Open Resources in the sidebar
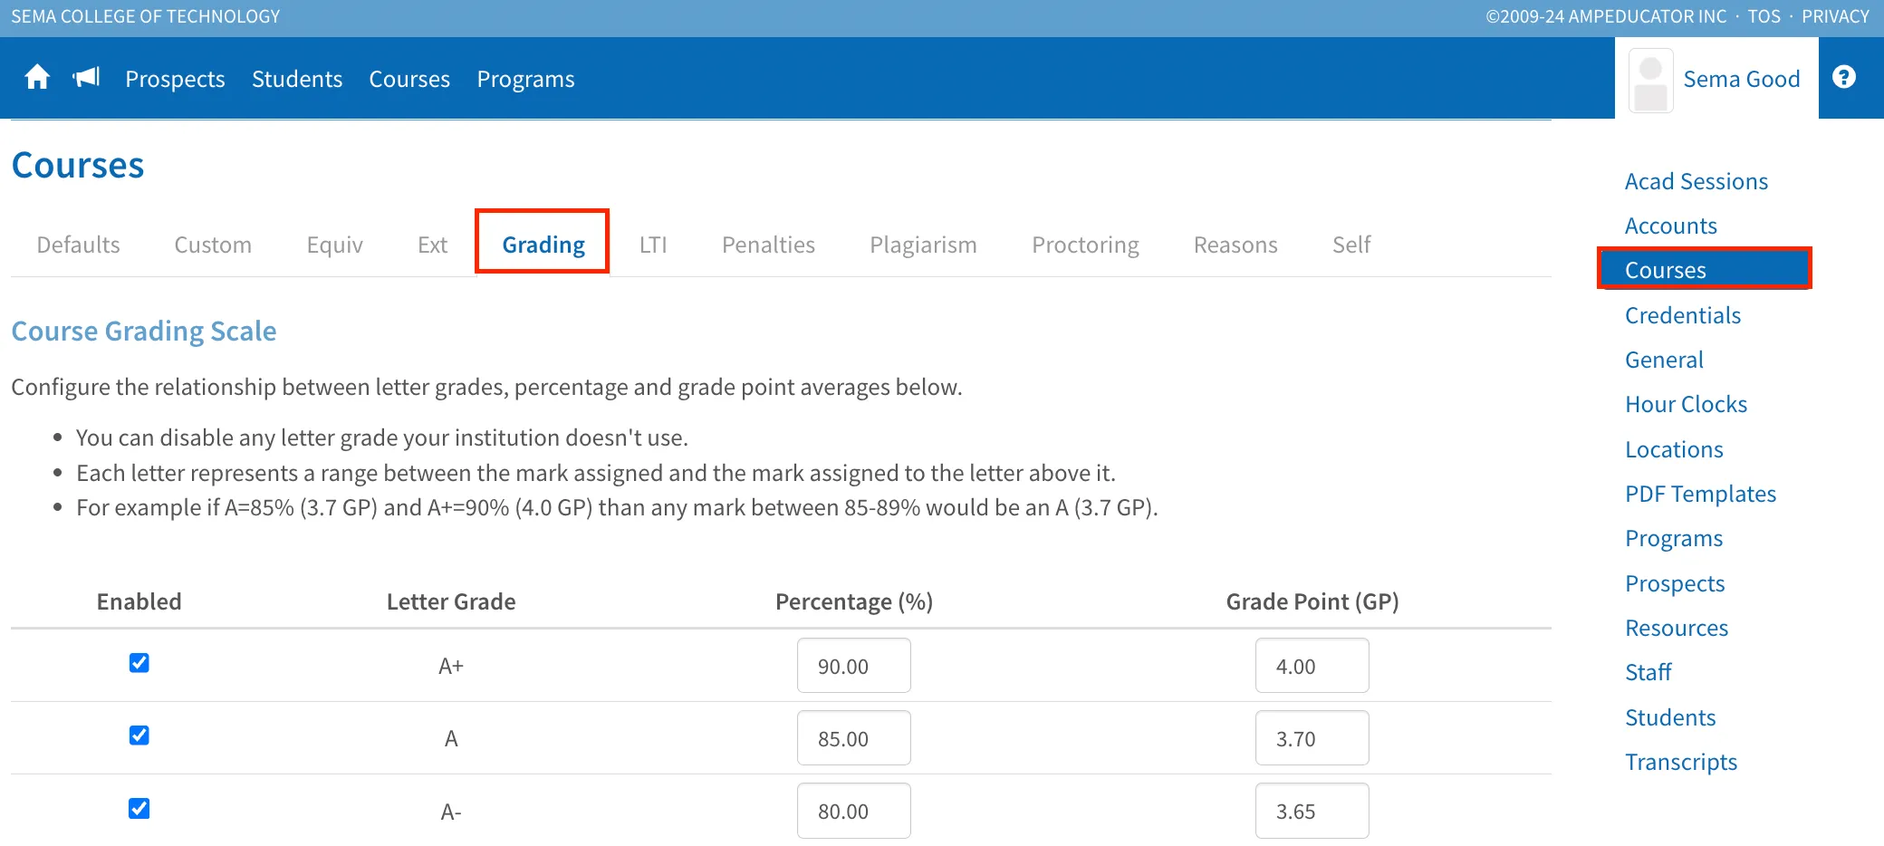This screenshot has width=1884, height=846. point(1677,628)
